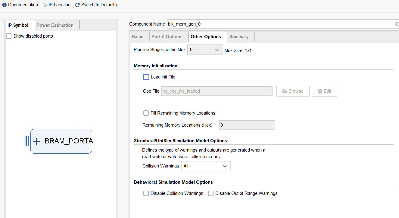Click the Remaining Memory Locations hex field

click(x=247, y=125)
